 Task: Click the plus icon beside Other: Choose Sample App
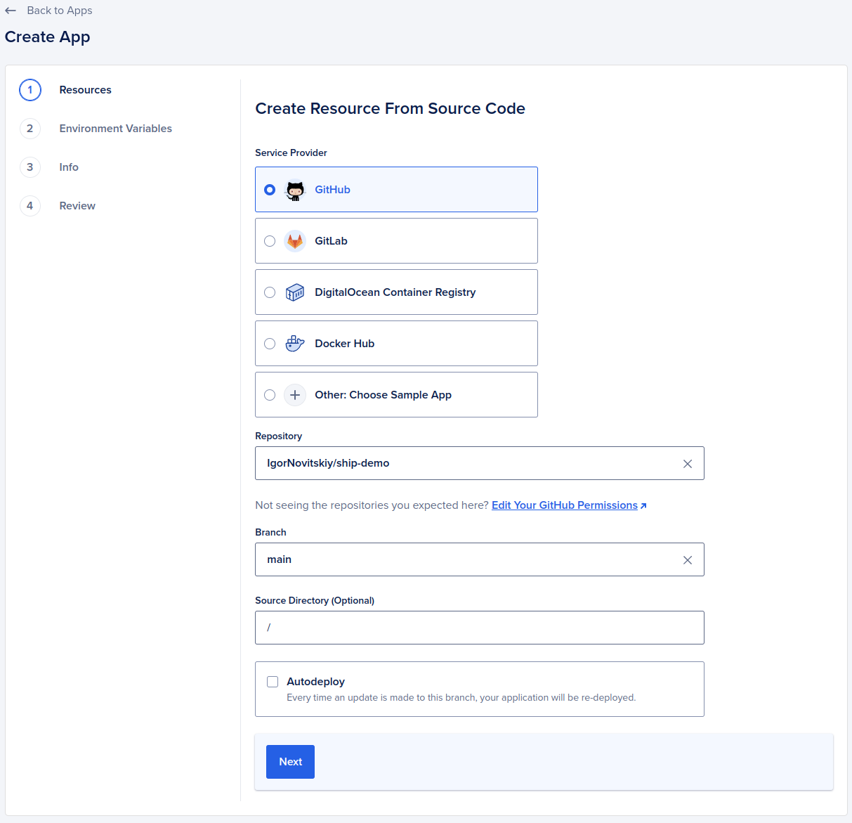coord(295,394)
